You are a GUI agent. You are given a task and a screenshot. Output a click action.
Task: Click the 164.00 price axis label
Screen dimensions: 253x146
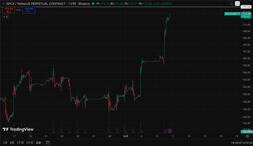tap(246, 45)
